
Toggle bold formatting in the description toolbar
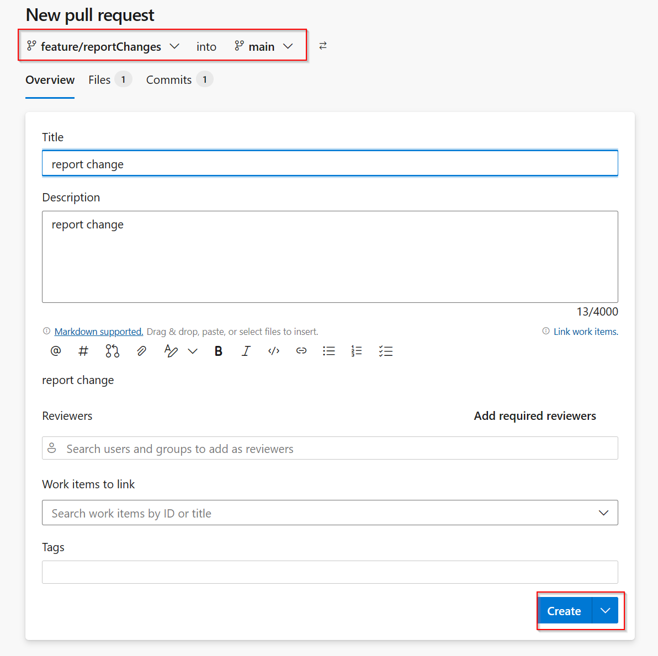(218, 351)
